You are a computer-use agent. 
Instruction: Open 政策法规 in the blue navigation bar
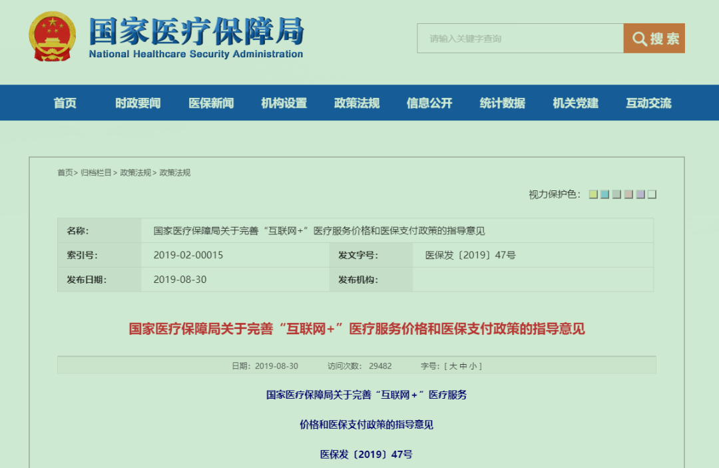357,103
